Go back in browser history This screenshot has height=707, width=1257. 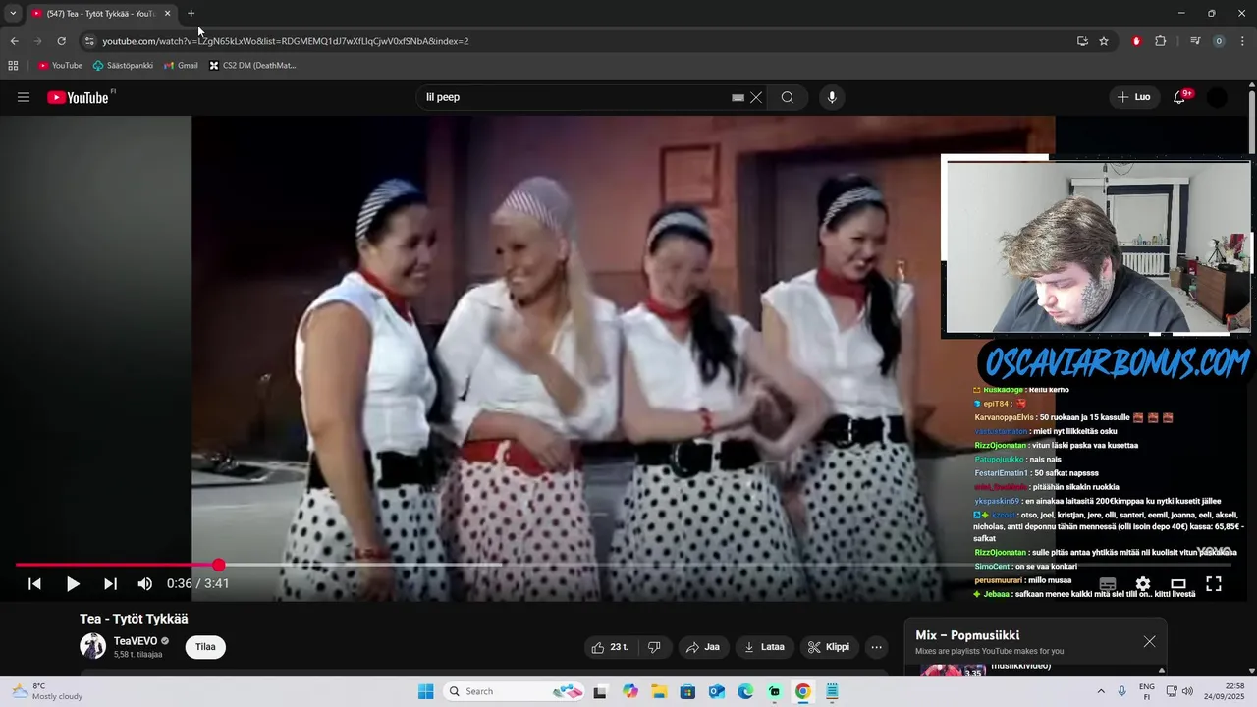[x=14, y=41]
